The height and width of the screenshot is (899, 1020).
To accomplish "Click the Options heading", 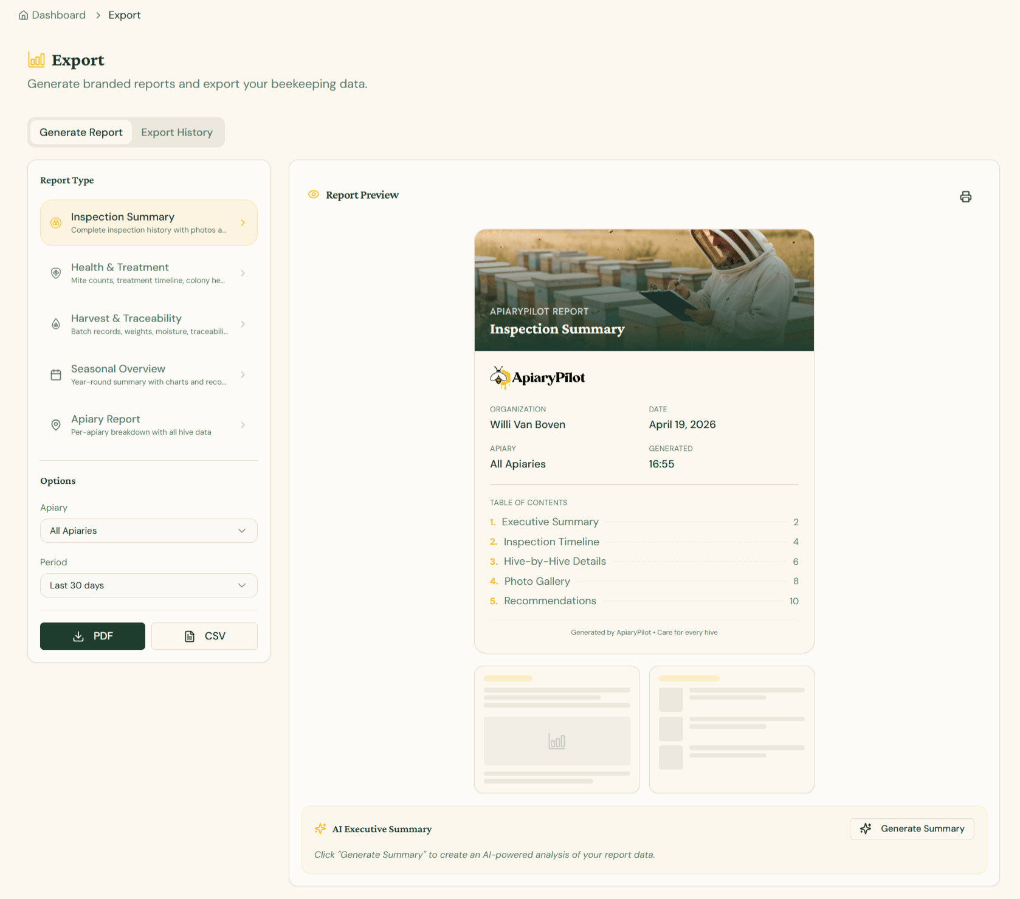I will tap(58, 481).
